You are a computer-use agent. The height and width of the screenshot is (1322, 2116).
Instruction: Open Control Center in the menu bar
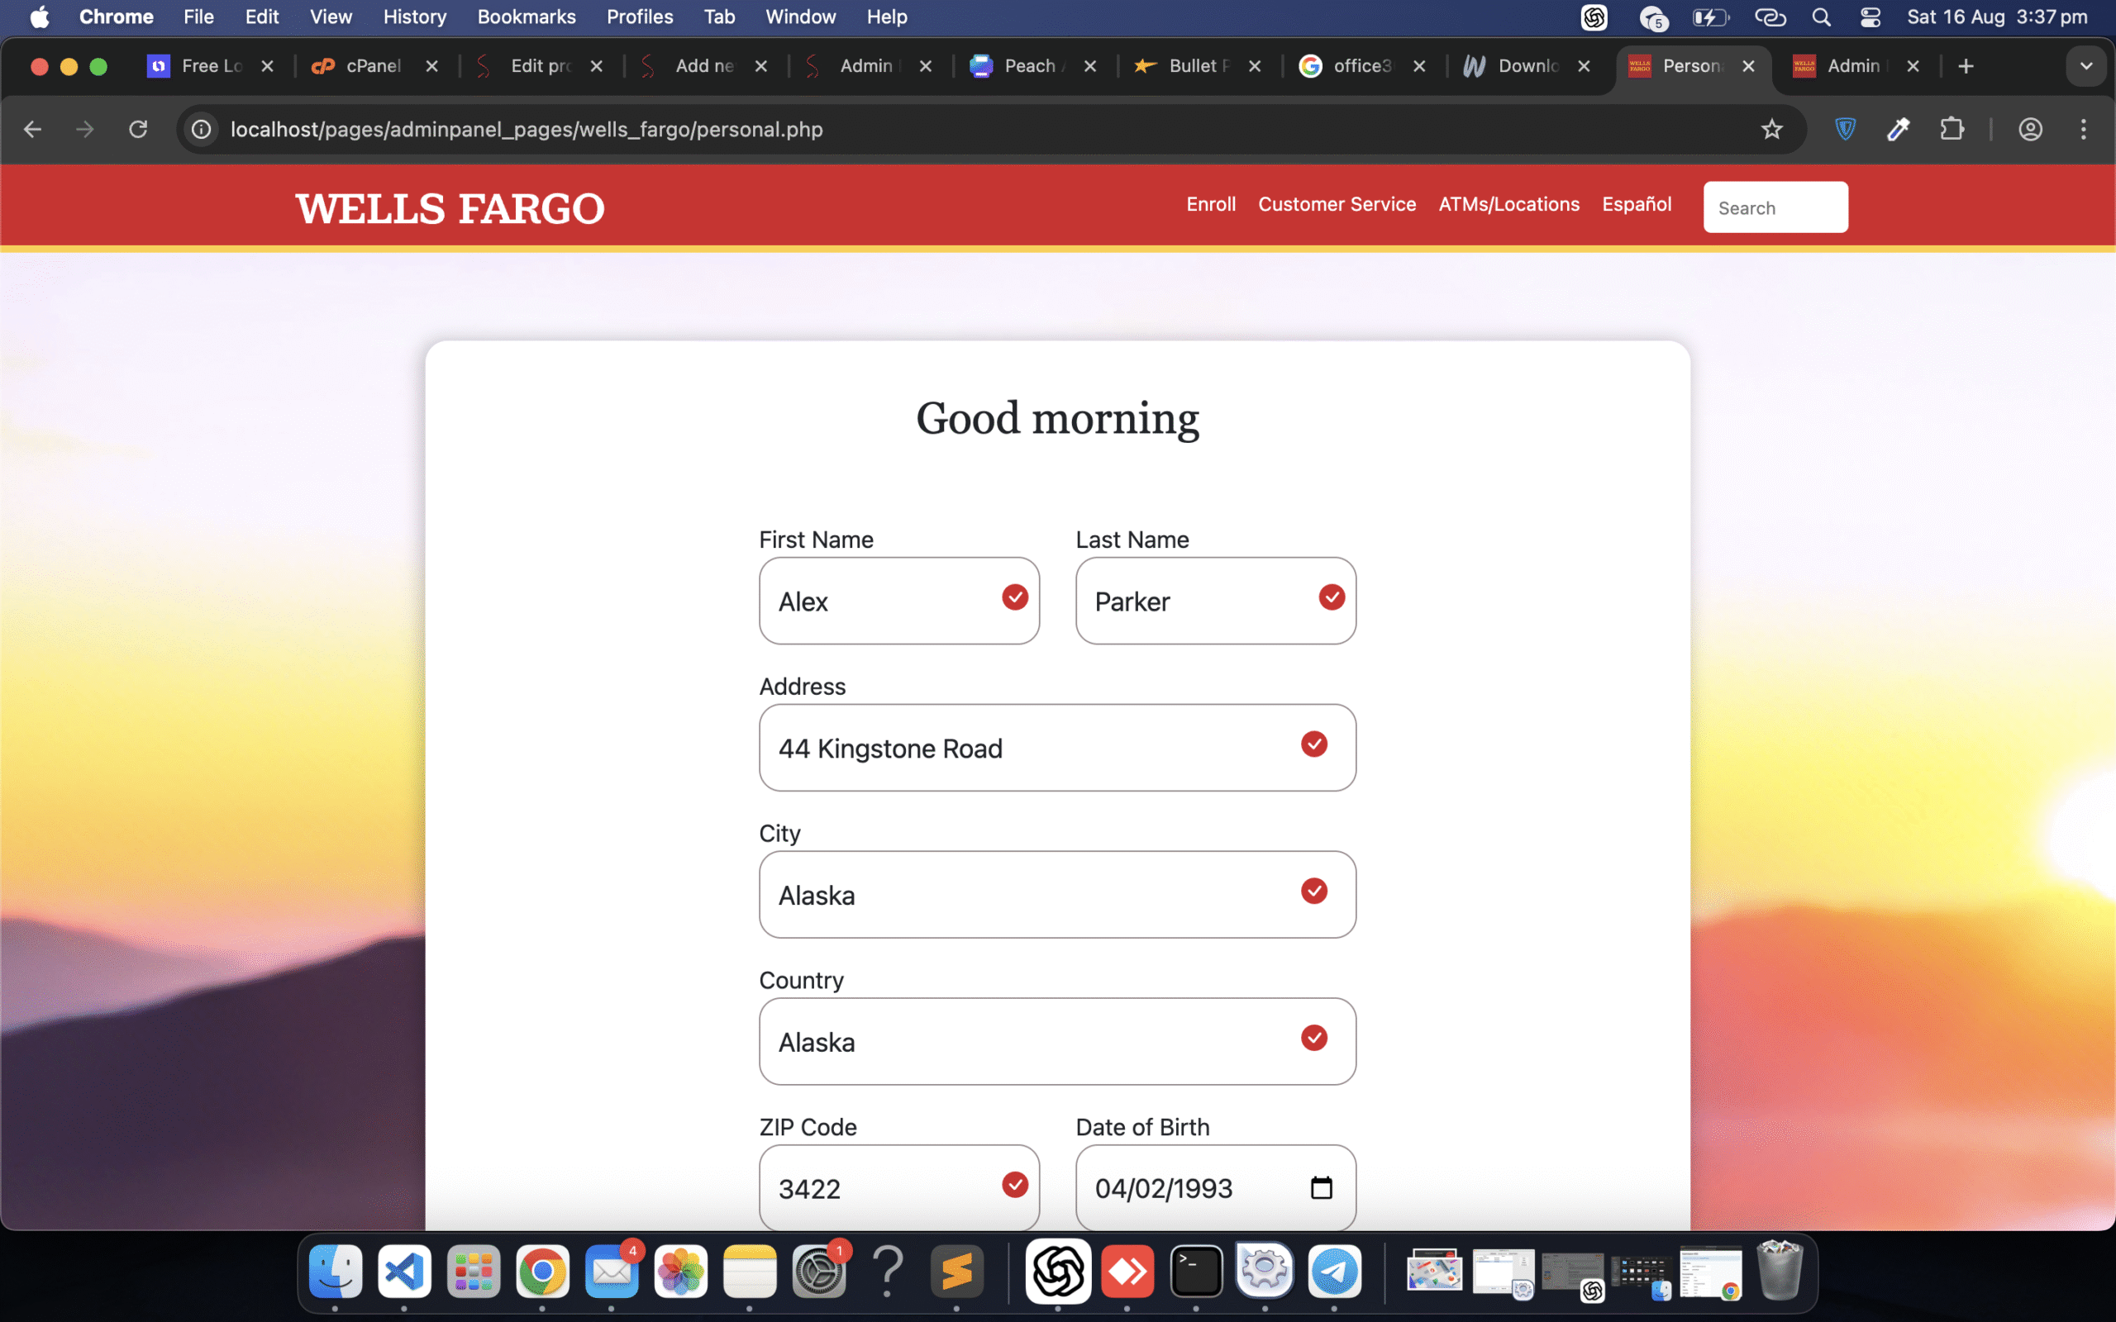tap(1871, 17)
